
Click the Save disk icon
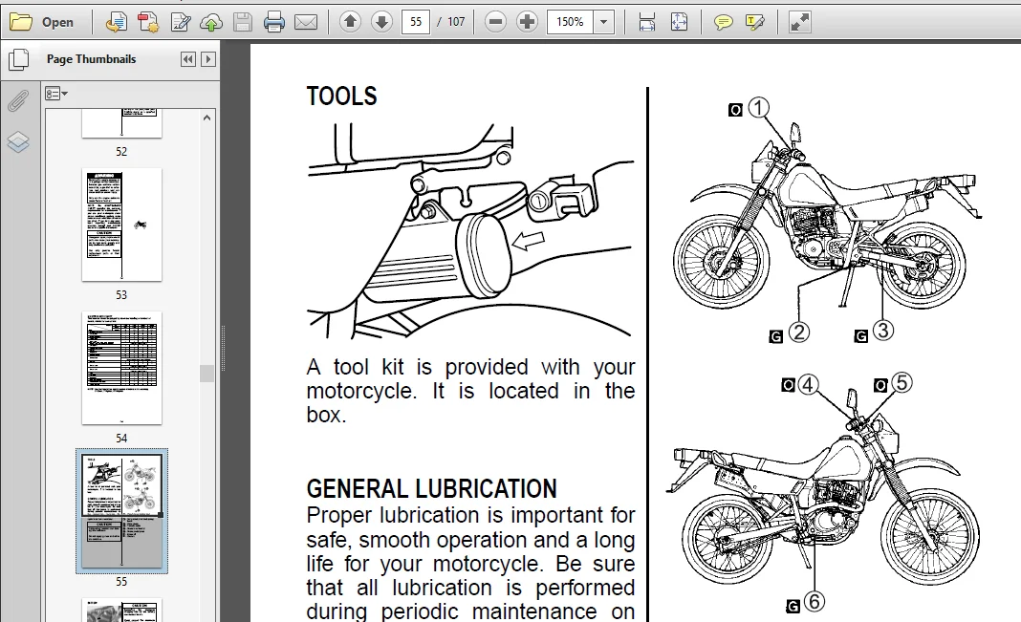pyautogui.click(x=243, y=22)
